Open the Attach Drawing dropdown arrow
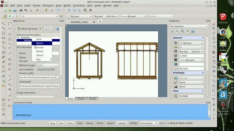Image resolution: width=234 pixels, height=131 pixels. click(40, 29)
